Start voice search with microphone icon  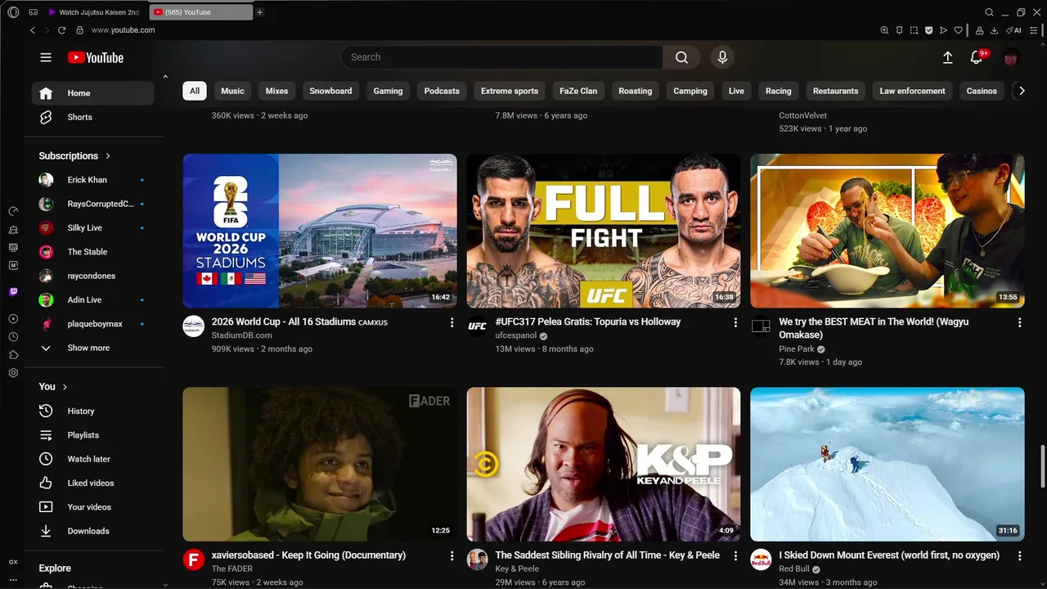click(721, 57)
